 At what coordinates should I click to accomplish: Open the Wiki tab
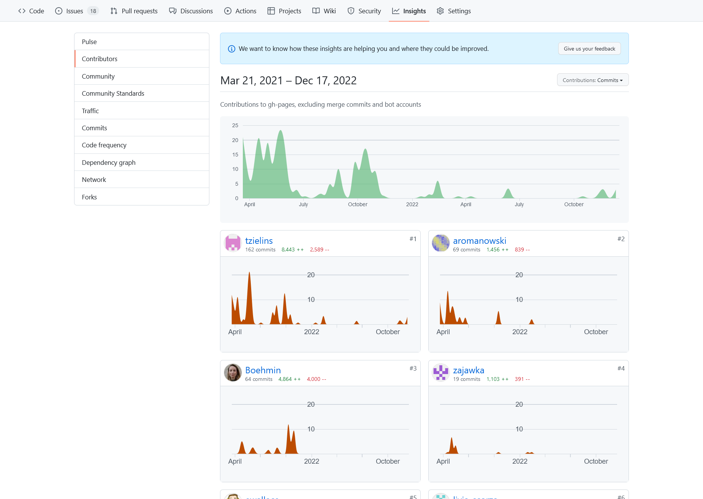(324, 11)
